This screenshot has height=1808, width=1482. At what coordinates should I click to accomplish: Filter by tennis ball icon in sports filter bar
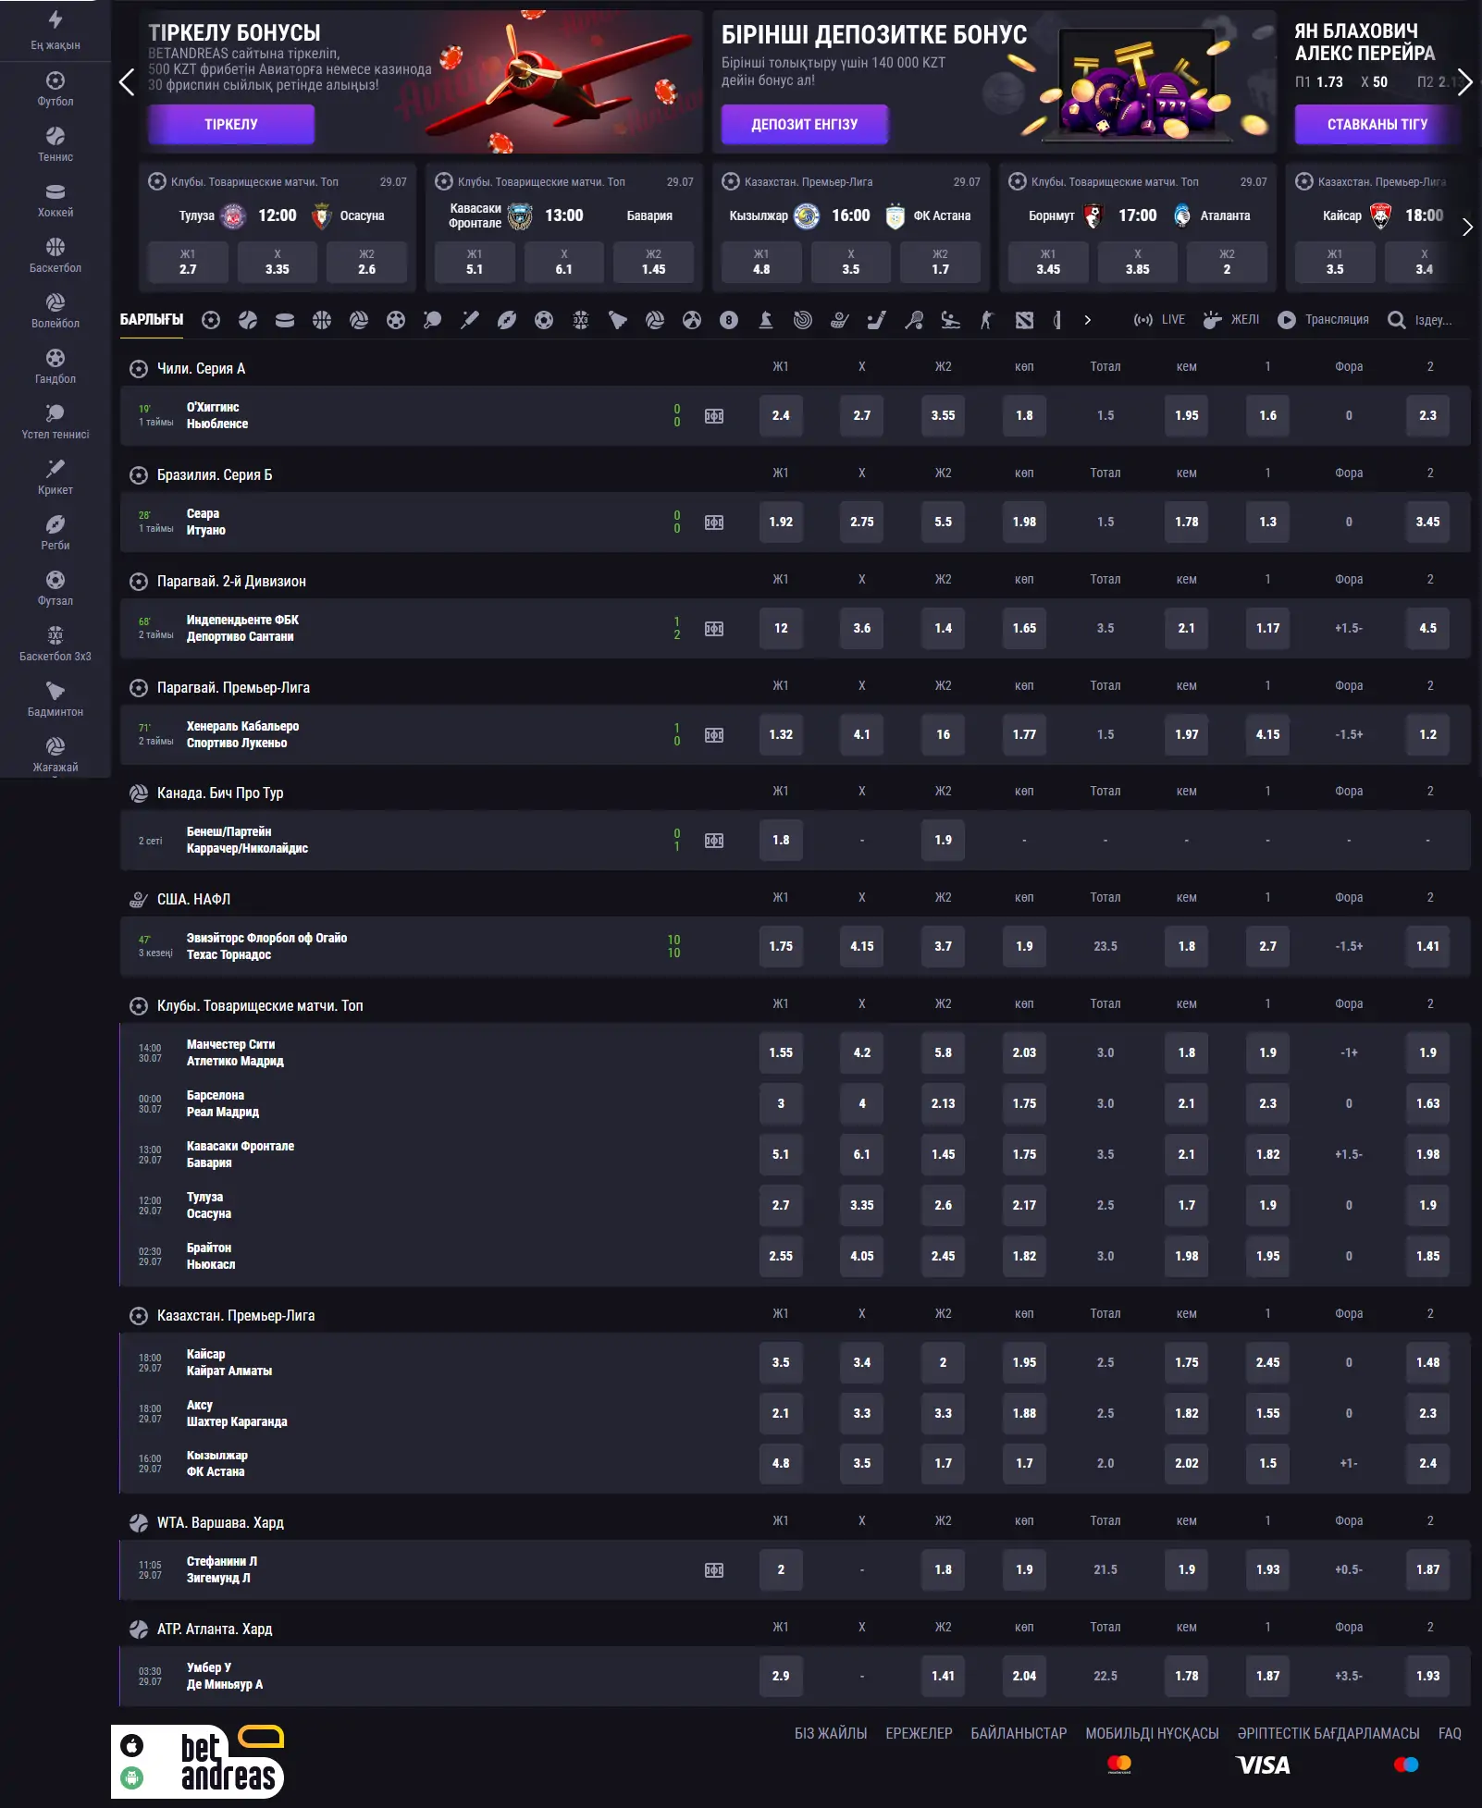[248, 320]
